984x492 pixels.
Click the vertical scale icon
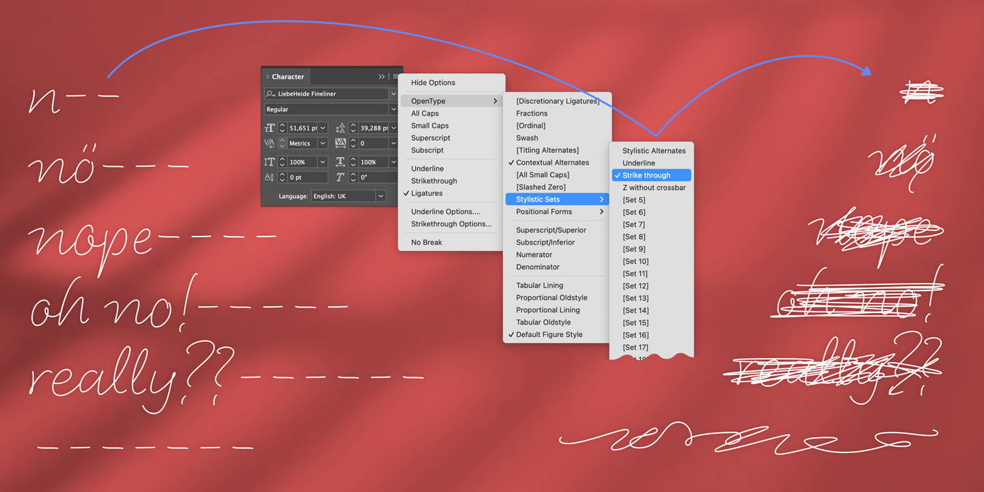point(269,162)
